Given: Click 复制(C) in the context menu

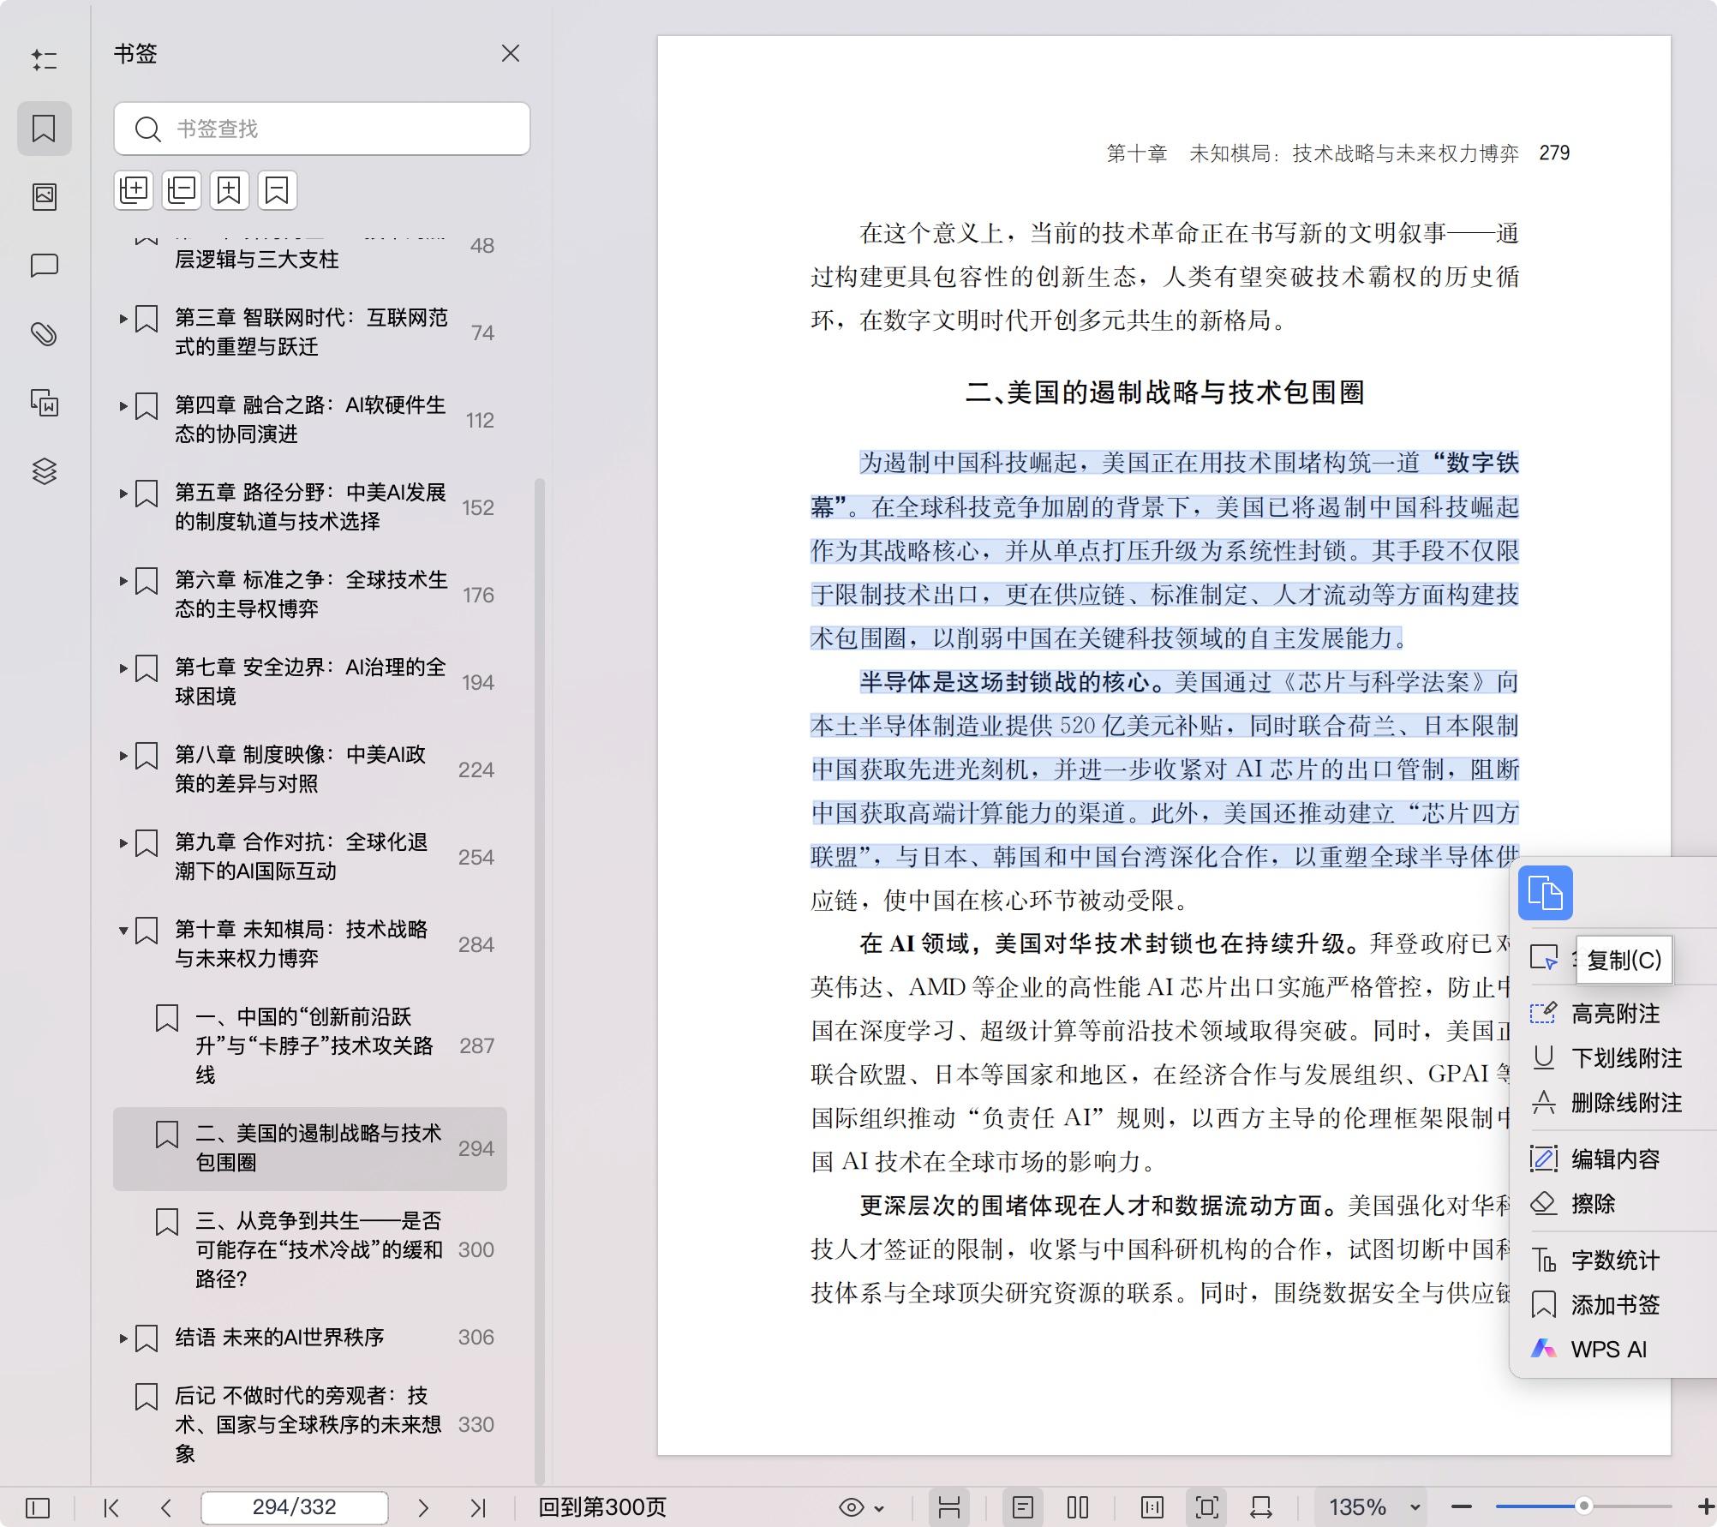Looking at the screenshot, I should point(1624,961).
